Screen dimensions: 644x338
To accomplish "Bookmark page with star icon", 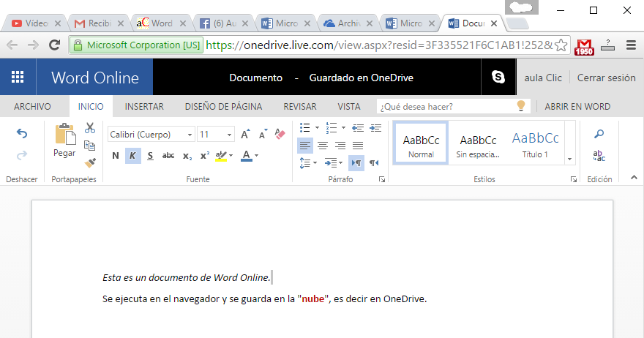I will click(x=561, y=45).
